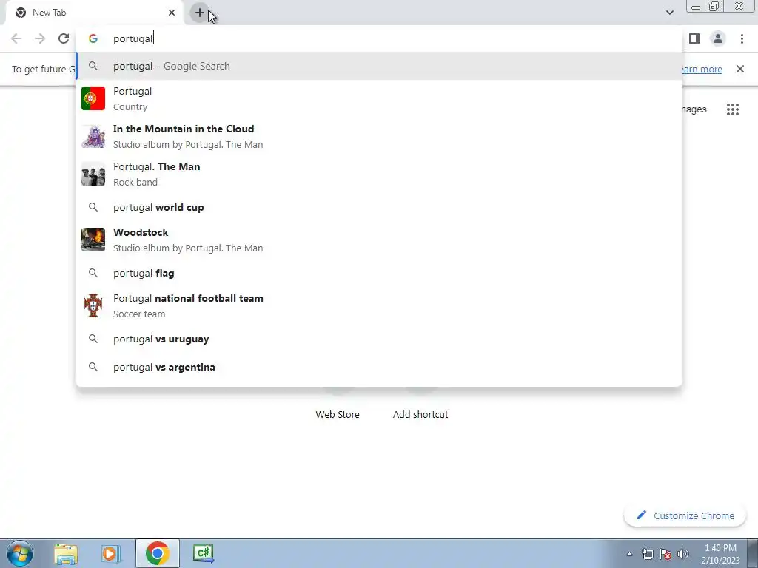
Task: Click search icon beside portugal vs uruguay
Action: 93,339
